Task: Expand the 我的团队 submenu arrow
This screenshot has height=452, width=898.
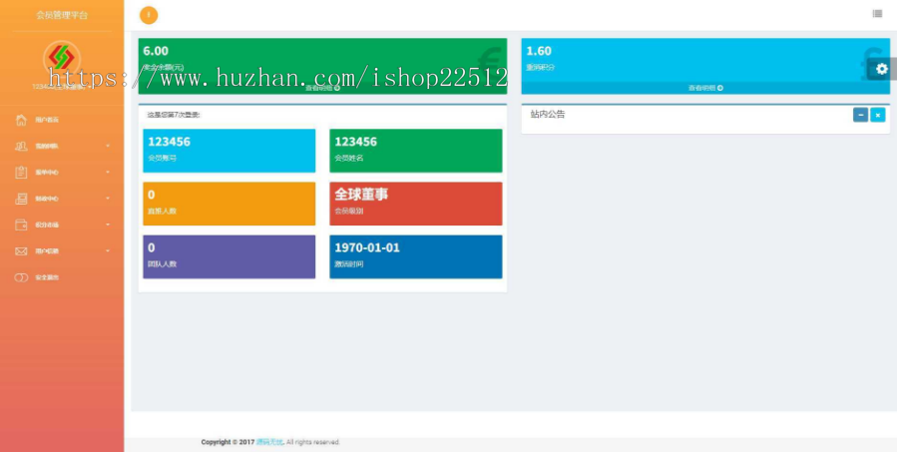Action: (108, 146)
